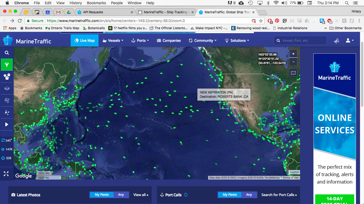Open Search for Port Calls link
The image size is (364, 204).
tap(279, 195)
